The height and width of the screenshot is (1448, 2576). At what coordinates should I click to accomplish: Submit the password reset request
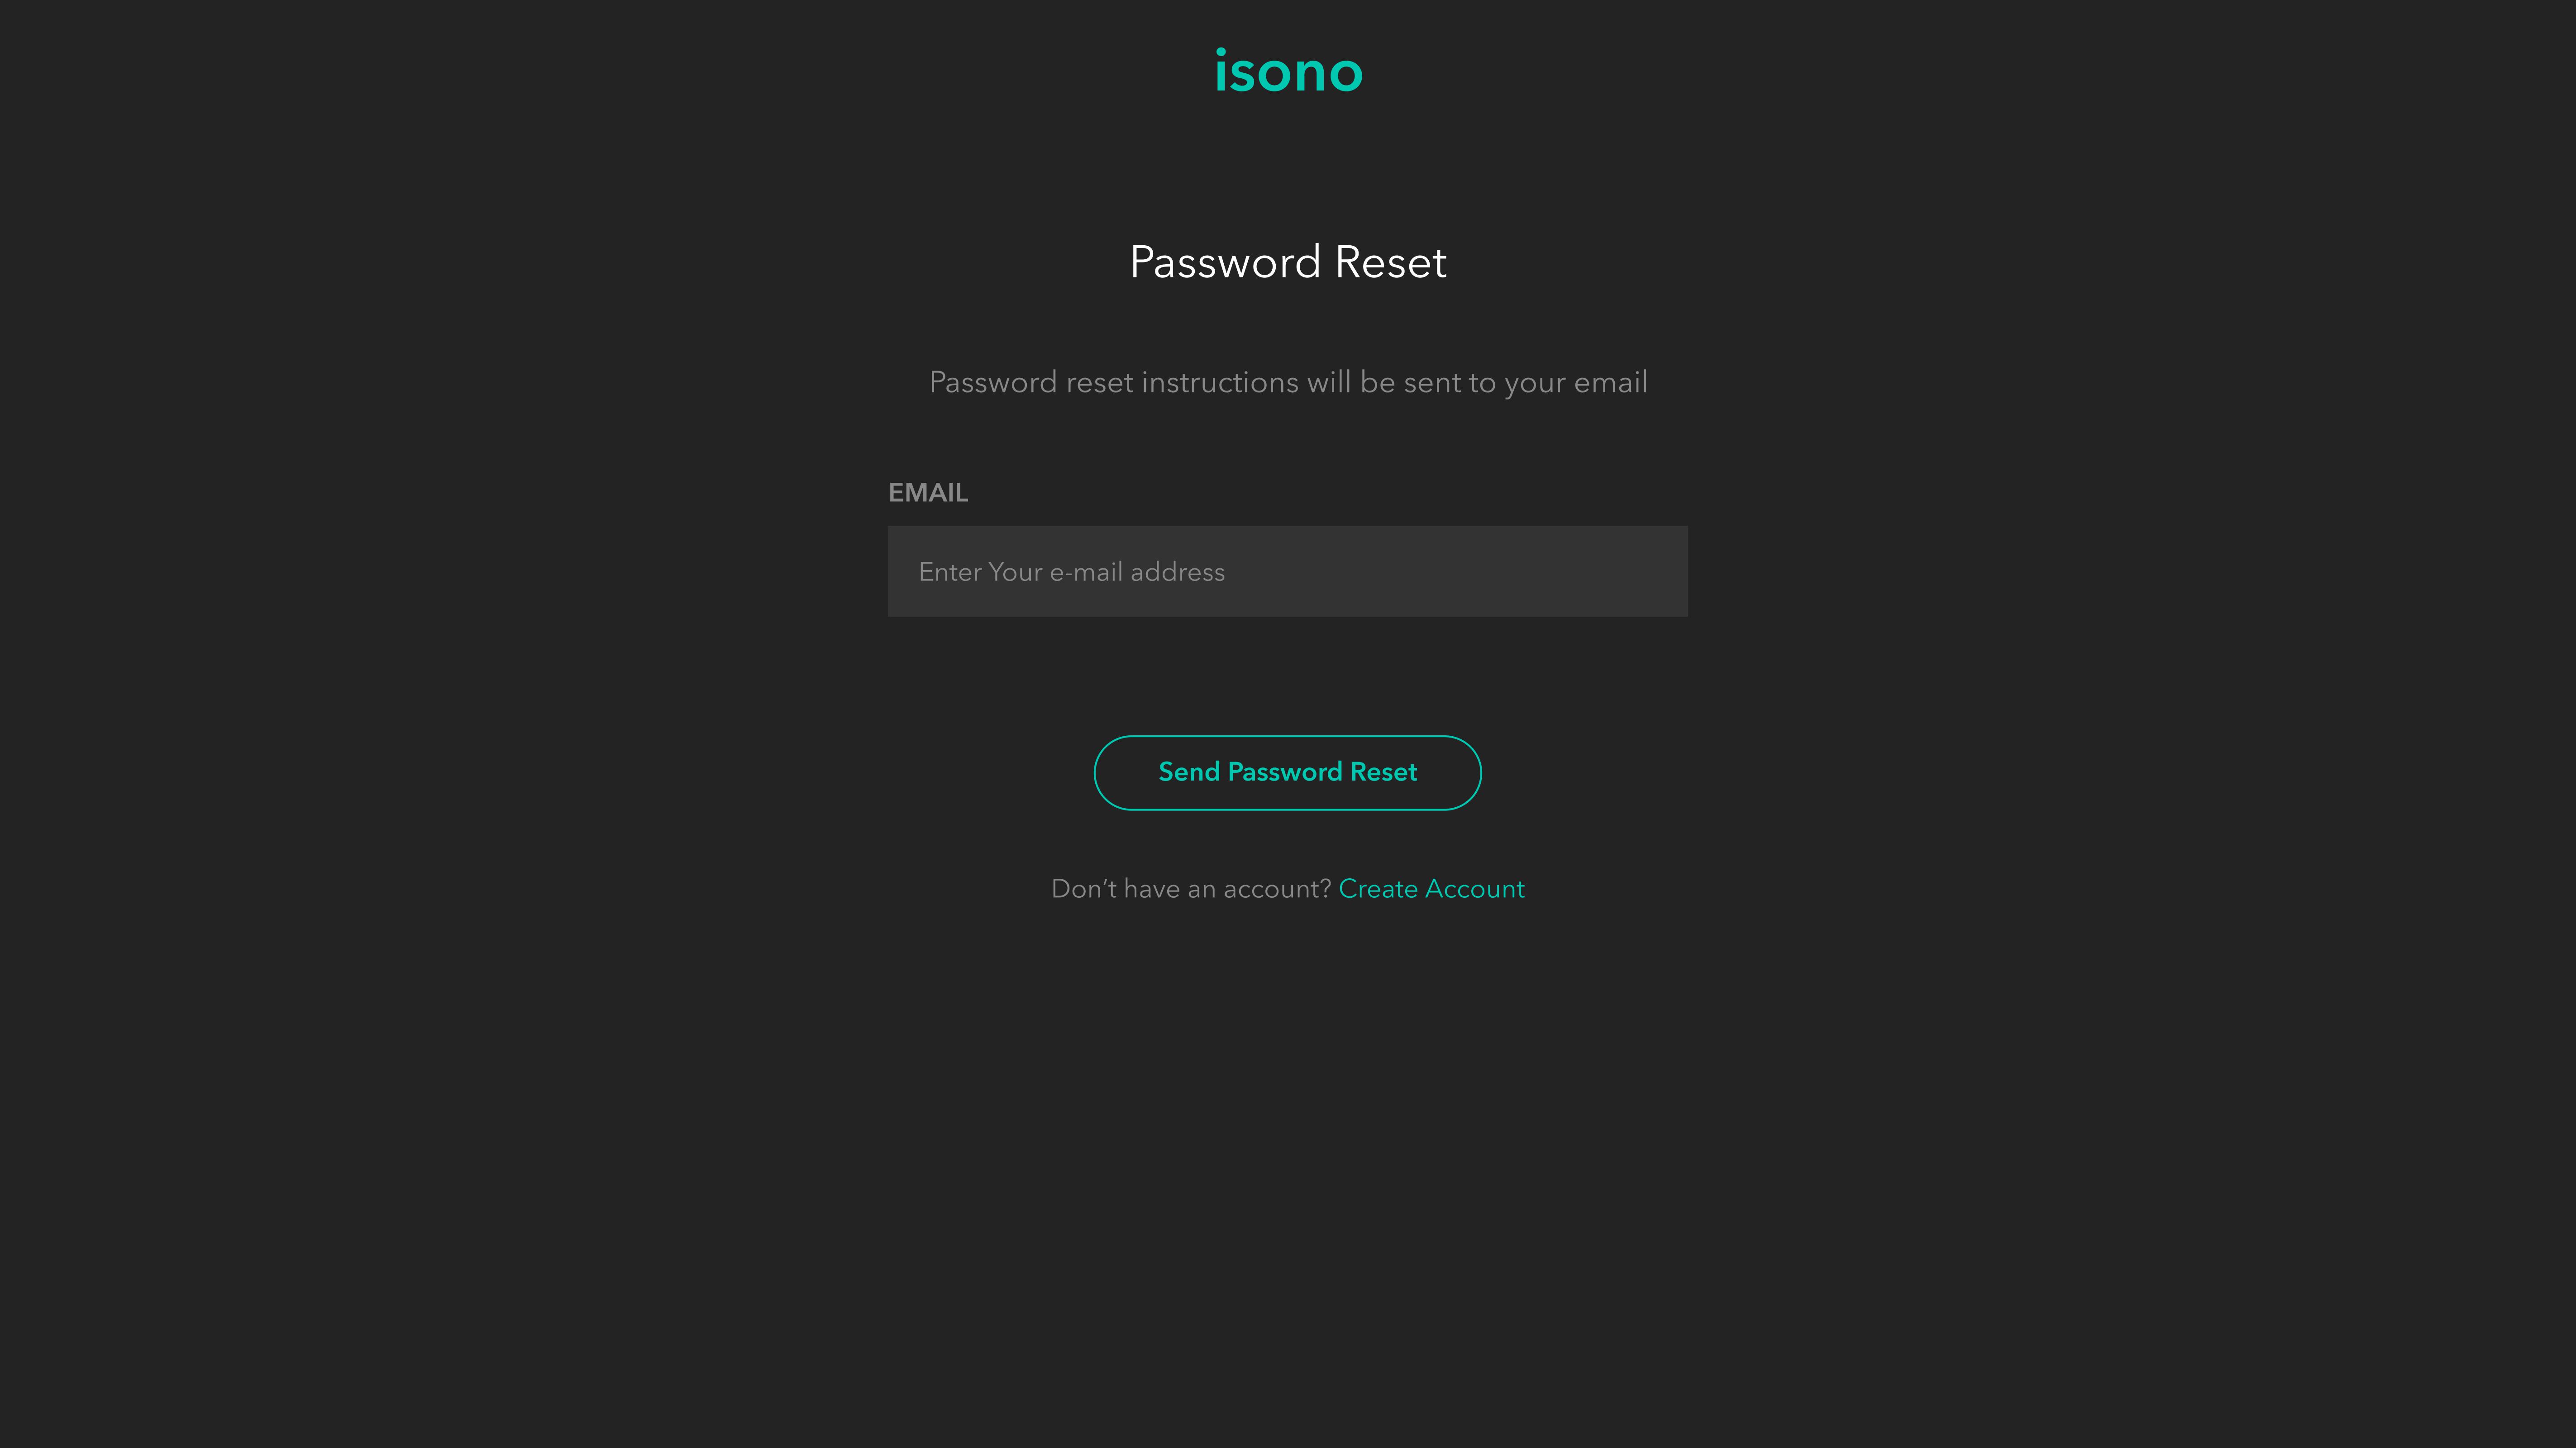[x=1287, y=772]
